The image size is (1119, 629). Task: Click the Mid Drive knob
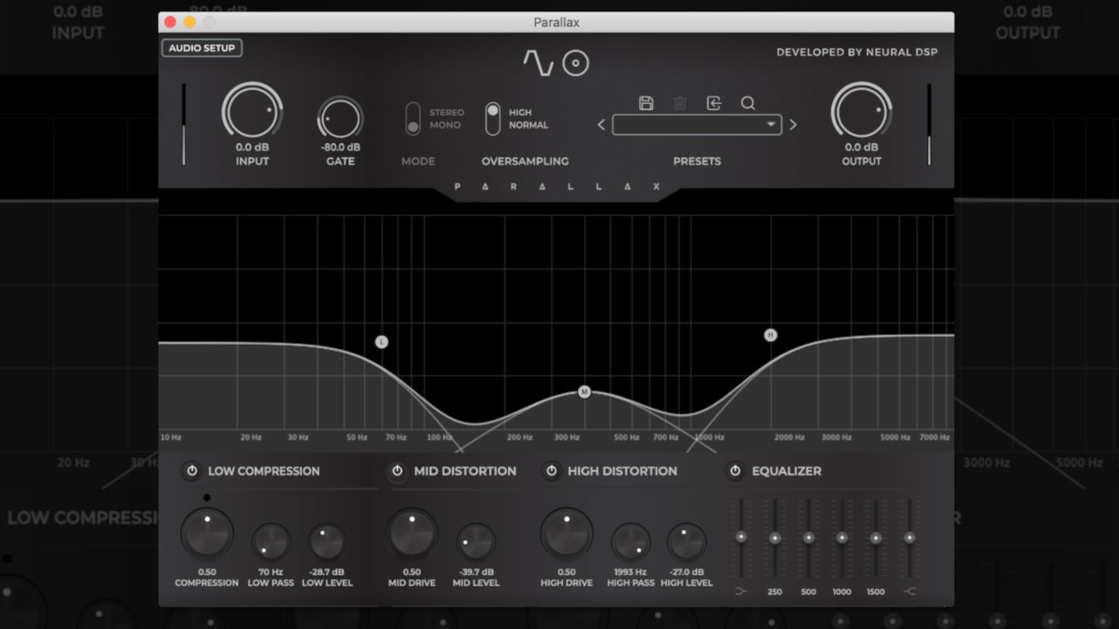click(x=412, y=534)
